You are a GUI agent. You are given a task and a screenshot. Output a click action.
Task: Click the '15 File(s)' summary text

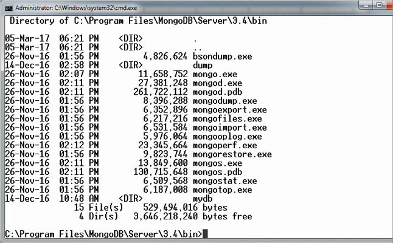(x=99, y=208)
